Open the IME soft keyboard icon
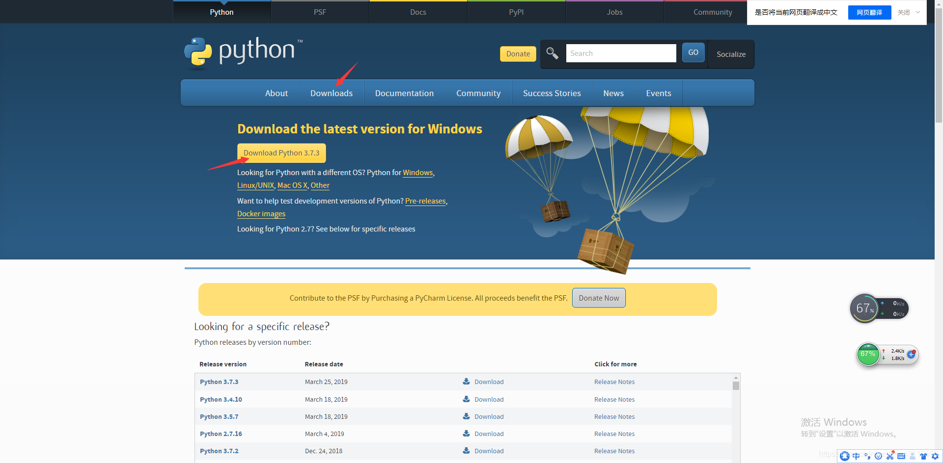943x463 pixels. 901,456
